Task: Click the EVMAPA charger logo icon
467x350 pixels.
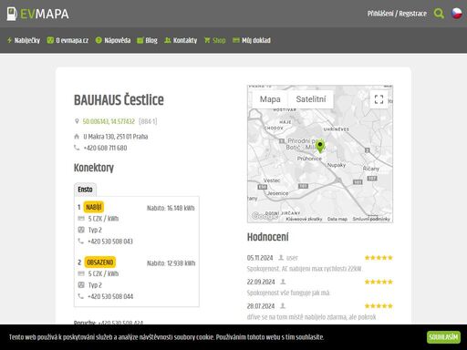Action: tap(12, 14)
